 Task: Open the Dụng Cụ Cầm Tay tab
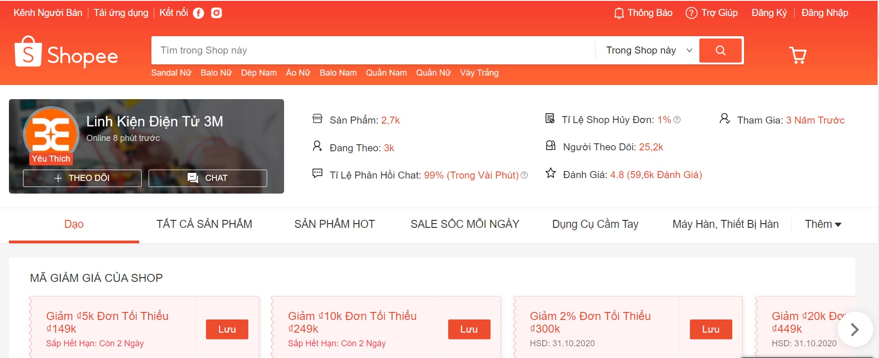(595, 225)
